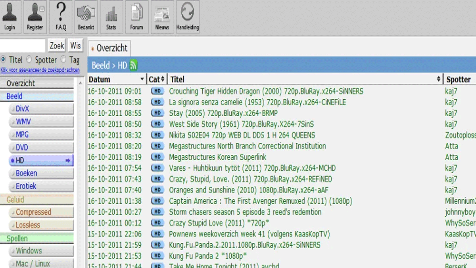Open the Register user icon
The image size is (476, 268).
[x=35, y=17]
